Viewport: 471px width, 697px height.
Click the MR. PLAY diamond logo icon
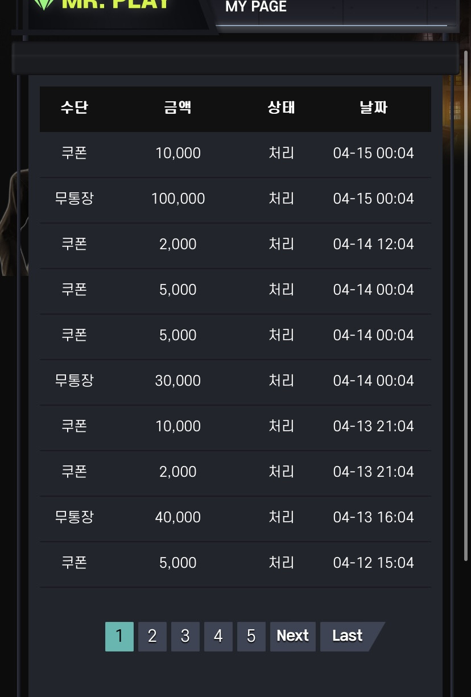pyautogui.click(x=43, y=5)
